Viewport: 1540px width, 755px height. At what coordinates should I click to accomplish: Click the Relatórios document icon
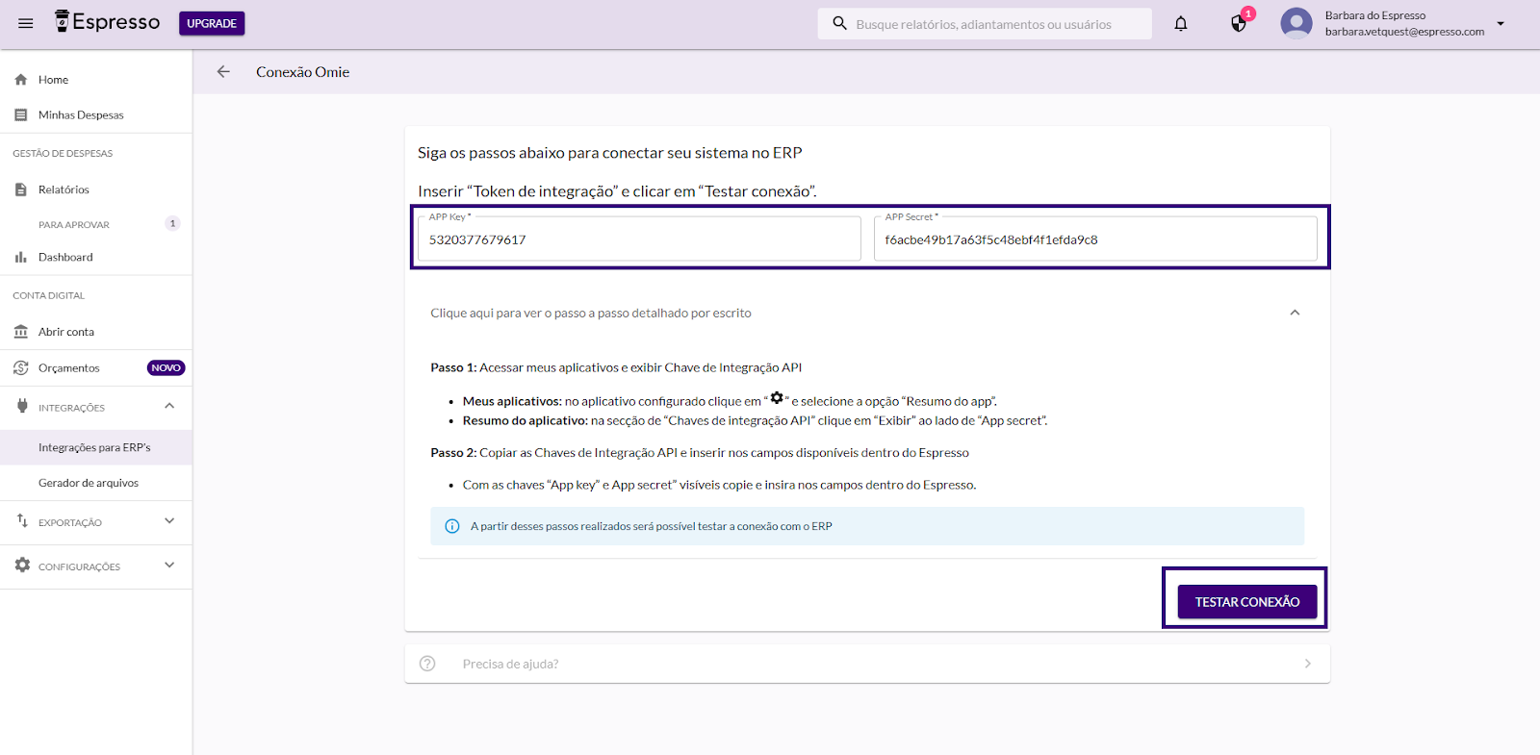pyautogui.click(x=21, y=189)
